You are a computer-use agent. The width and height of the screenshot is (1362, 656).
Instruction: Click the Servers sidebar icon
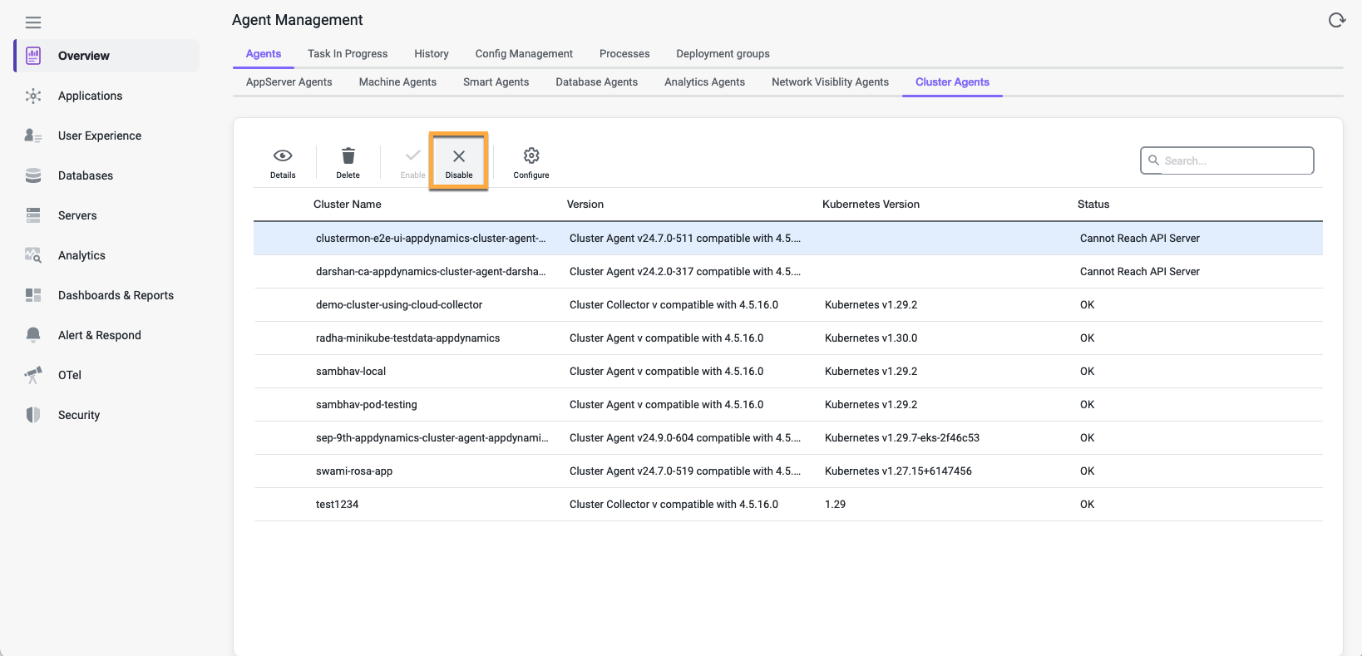coord(33,215)
